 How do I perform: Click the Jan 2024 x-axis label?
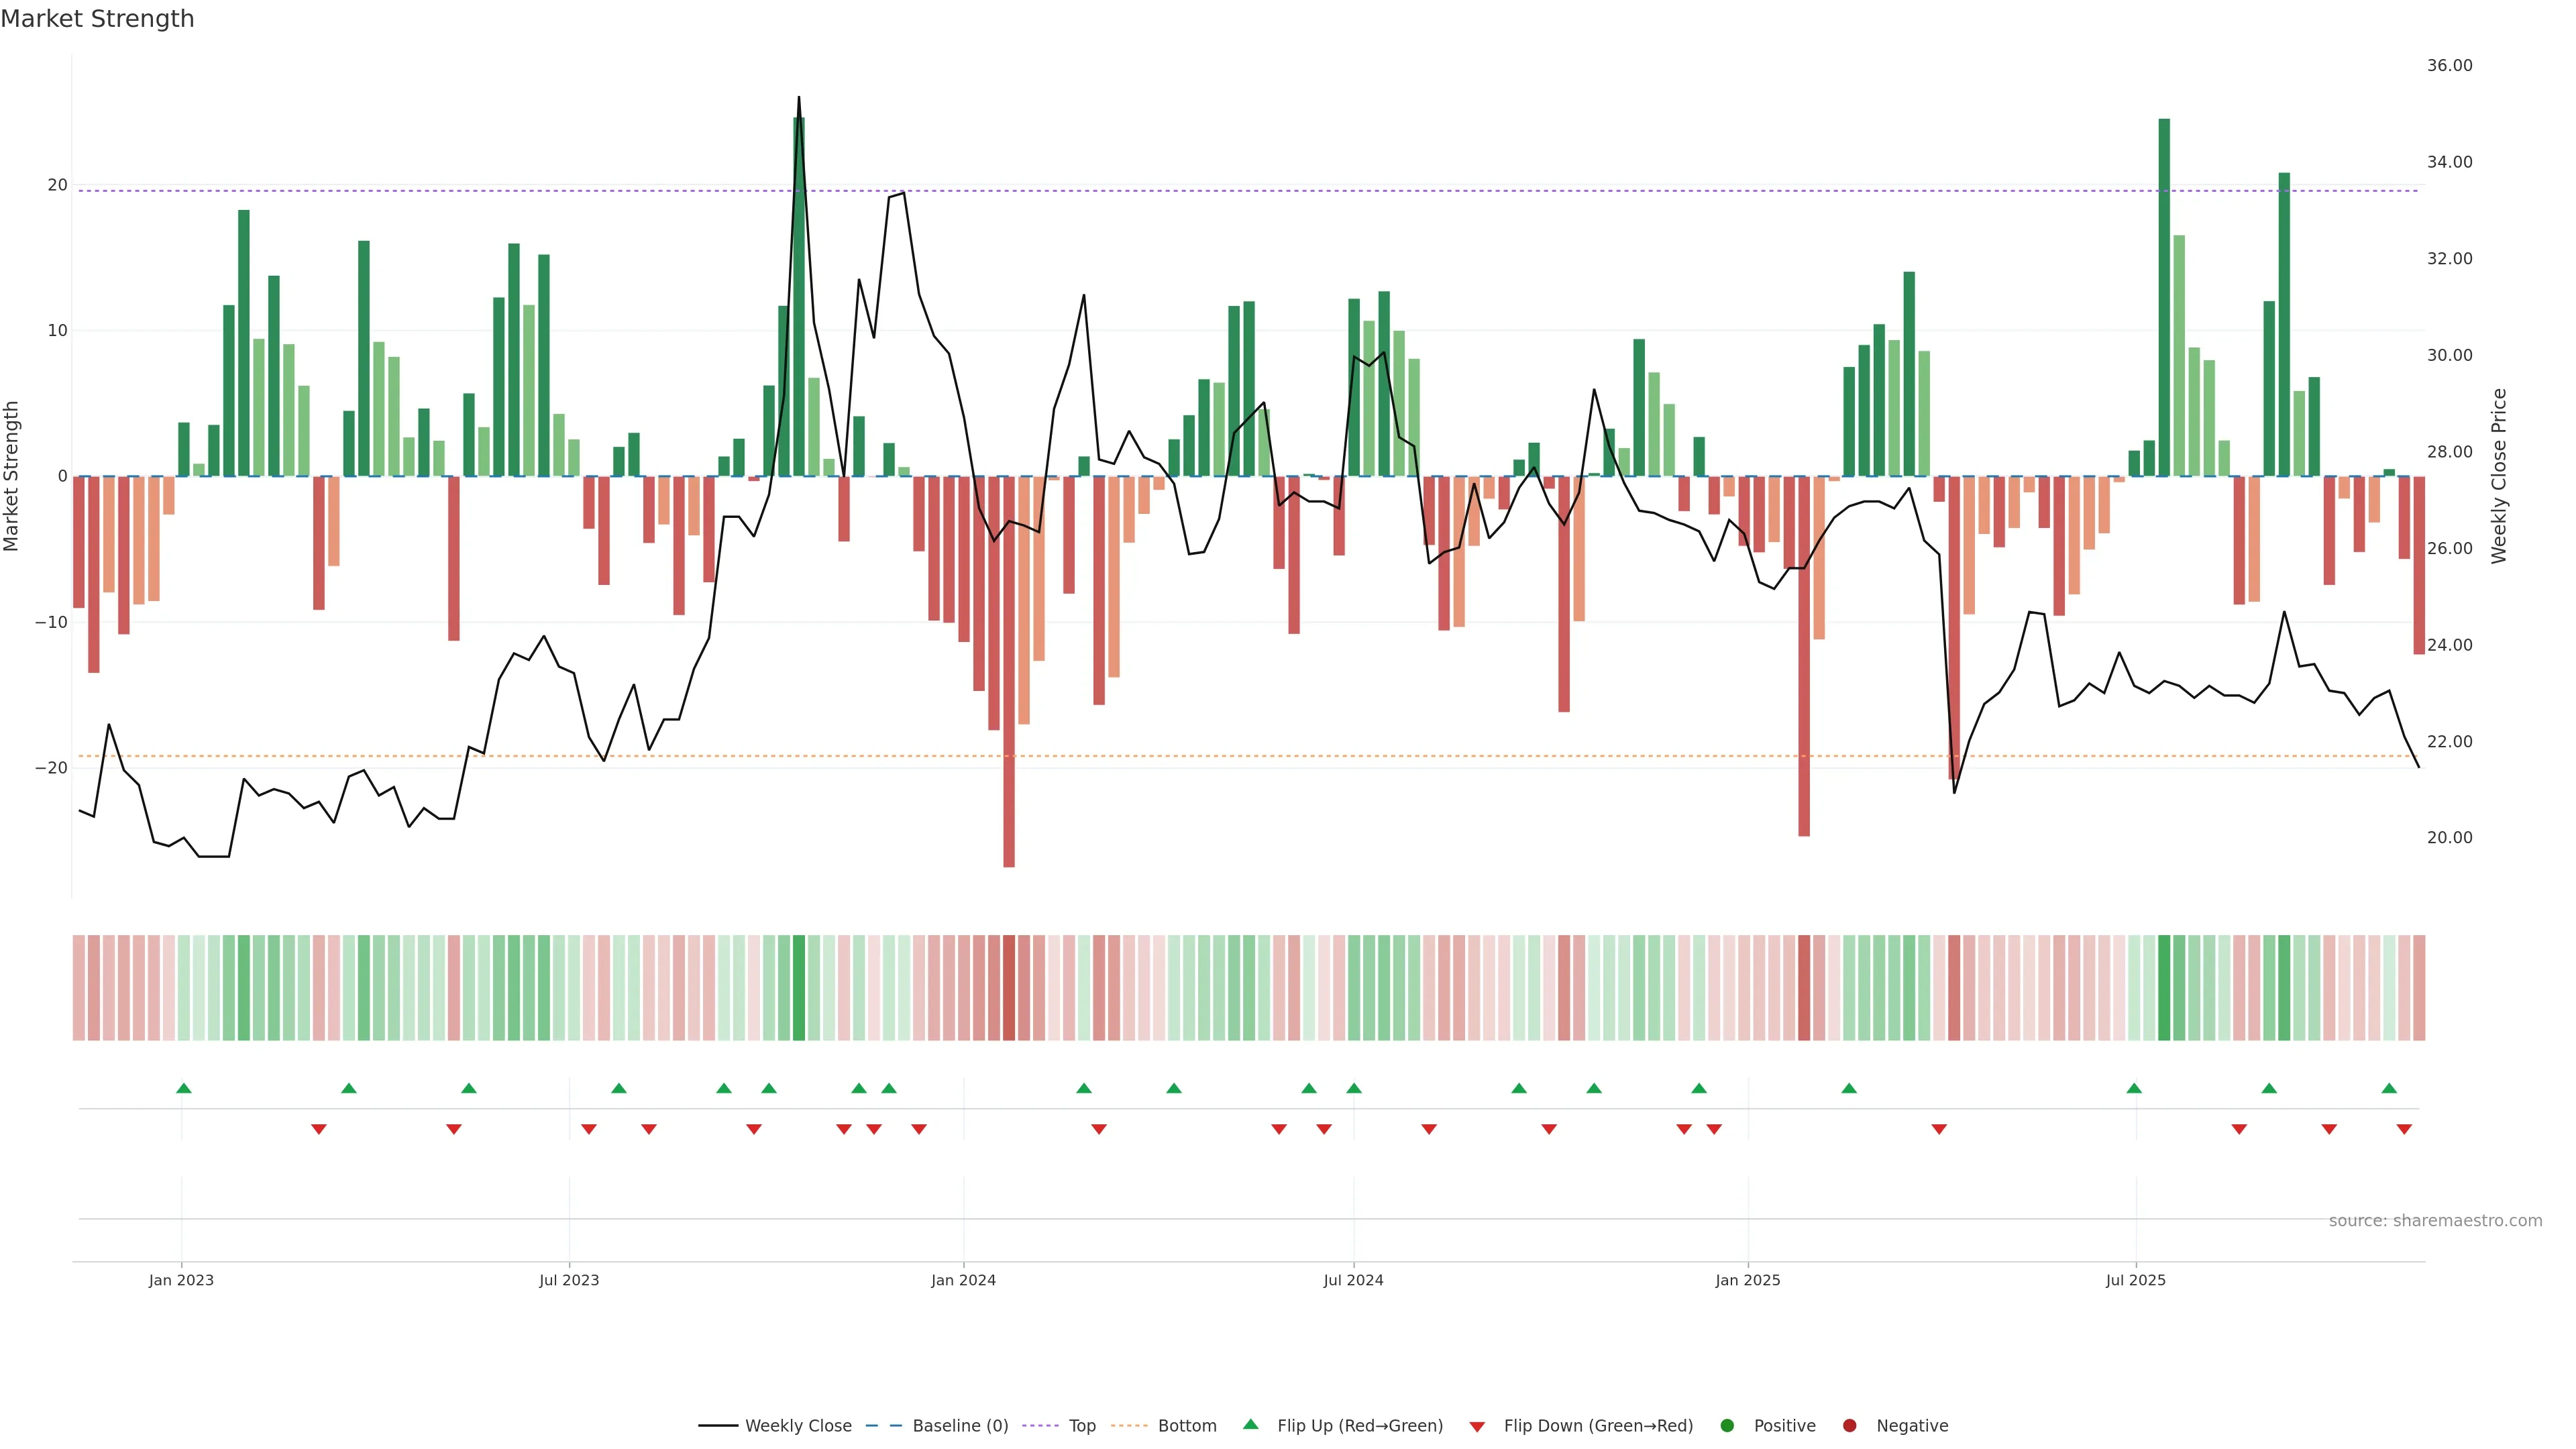coord(963,1280)
